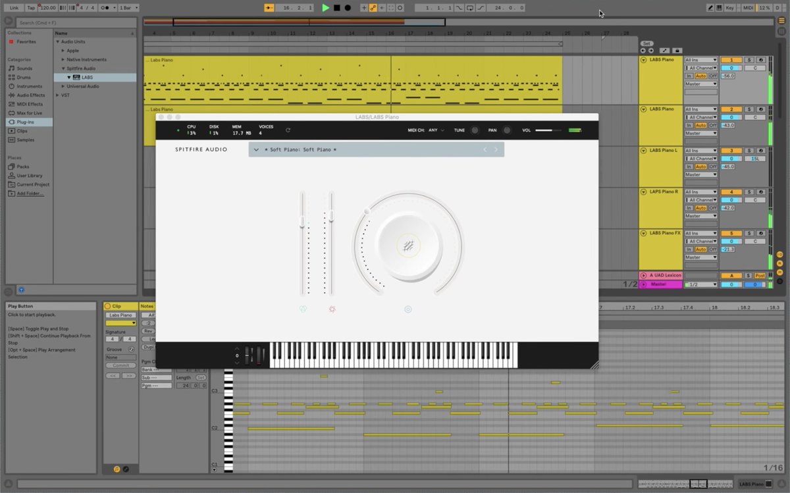790x493 pixels.
Task: Solo track 1 LABS Piano
Action: pos(749,60)
